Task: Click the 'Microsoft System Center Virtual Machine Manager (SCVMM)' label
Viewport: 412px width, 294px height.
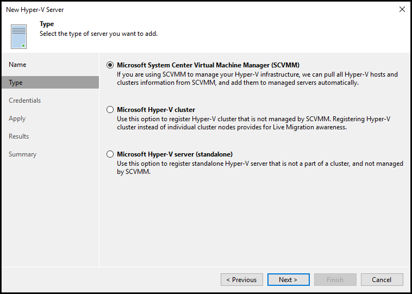Action: 208,65
